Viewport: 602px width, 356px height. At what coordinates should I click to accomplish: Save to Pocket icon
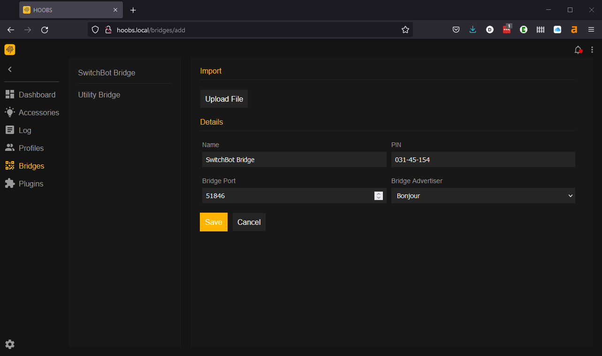(x=456, y=30)
